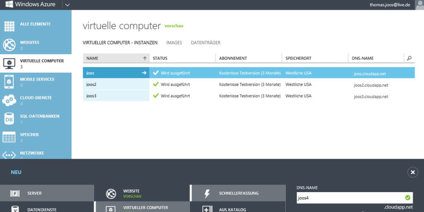The height and width of the screenshot is (212, 424).
Task: Select Virtuelle Computer sidebar entry
Action: (36, 63)
